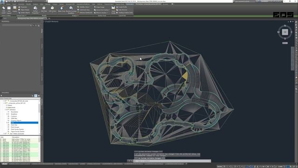Select Drawing Objects tree item
Image resolution: width=298 pixels, height=168 pixels.
(x=16, y=120)
